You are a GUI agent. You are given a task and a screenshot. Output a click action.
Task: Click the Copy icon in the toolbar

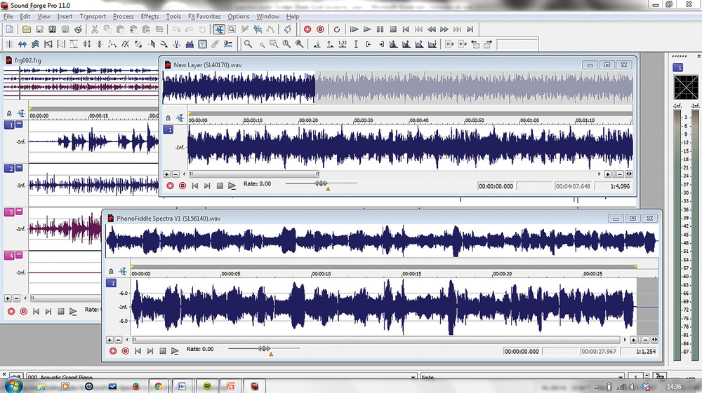pyautogui.click(x=107, y=29)
